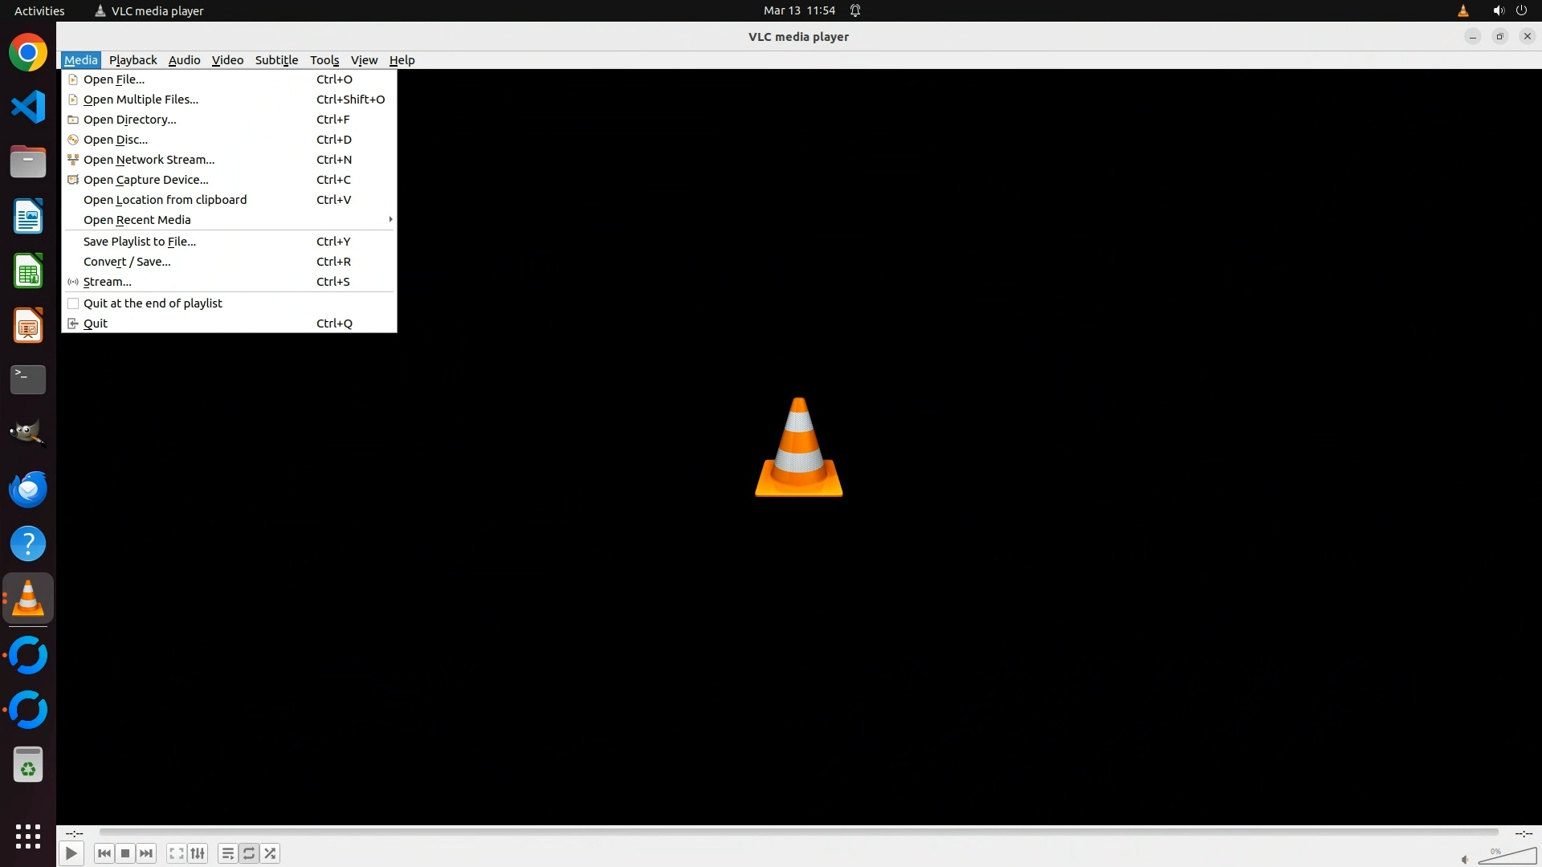Image resolution: width=1542 pixels, height=867 pixels.
Task: Skip to next media icon
Action: (x=146, y=853)
